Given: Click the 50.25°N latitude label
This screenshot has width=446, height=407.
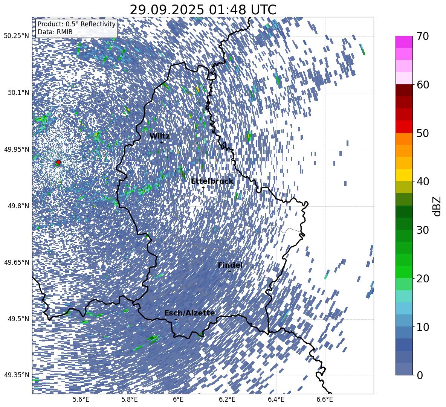Looking at the screenshot, I should (17, 36).
